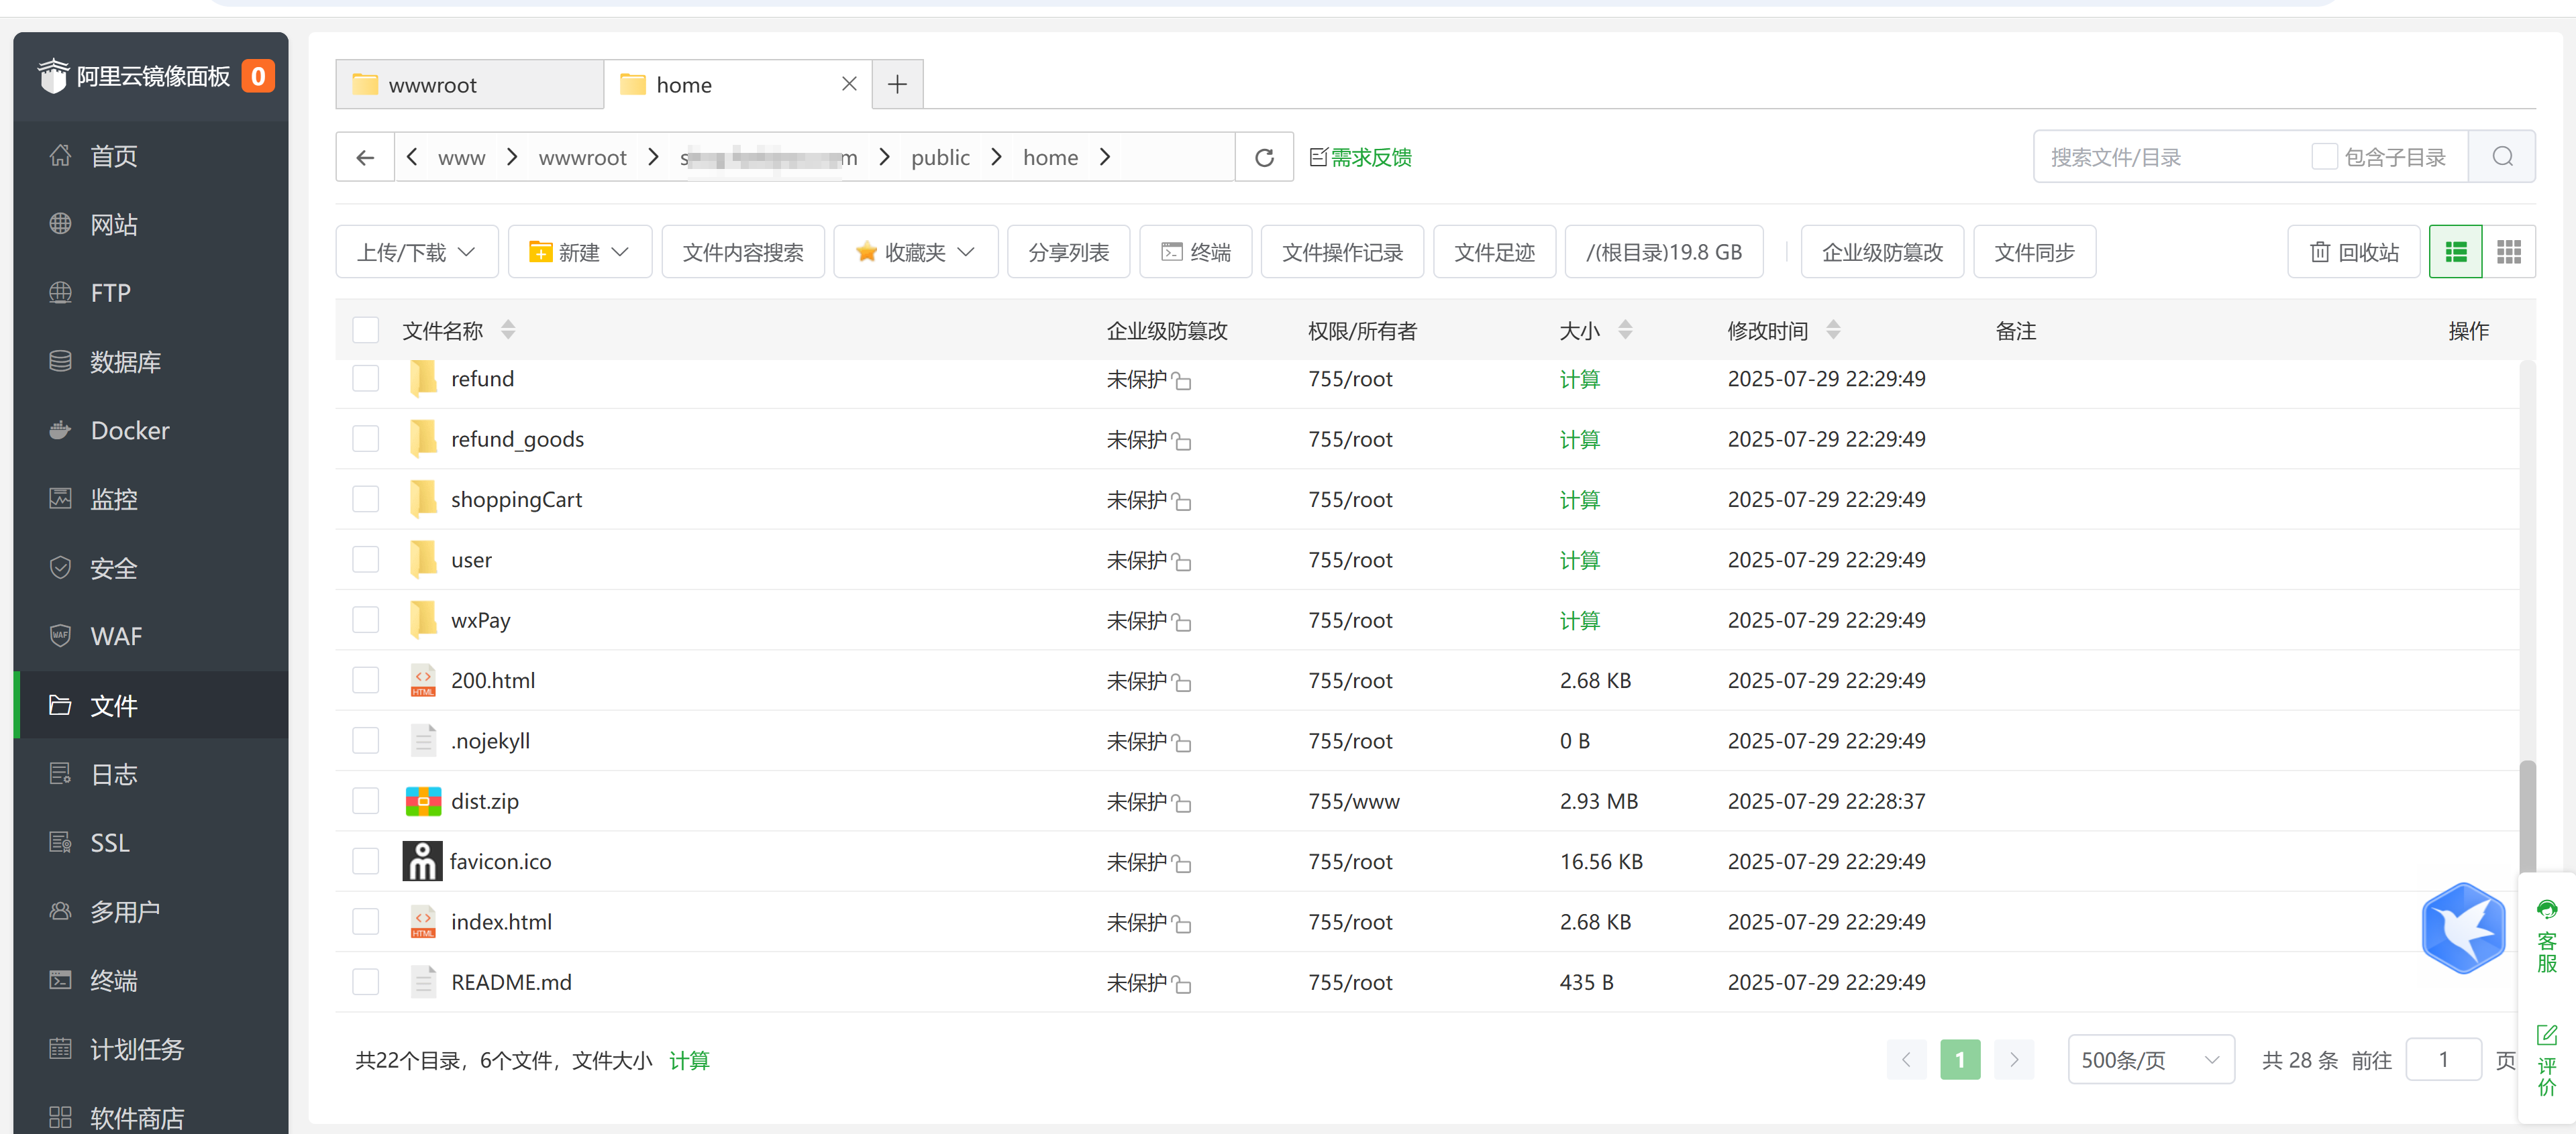Click the 文件同步 button
Image resolution: width=2576 pixels, height=1134 pixels.
[2034, 251]
